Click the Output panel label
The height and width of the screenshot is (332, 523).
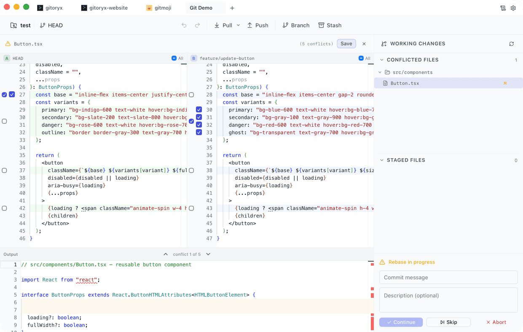[11, 254]
